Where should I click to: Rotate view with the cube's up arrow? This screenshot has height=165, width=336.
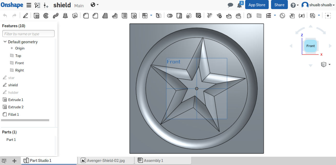[x=311, y=26]
